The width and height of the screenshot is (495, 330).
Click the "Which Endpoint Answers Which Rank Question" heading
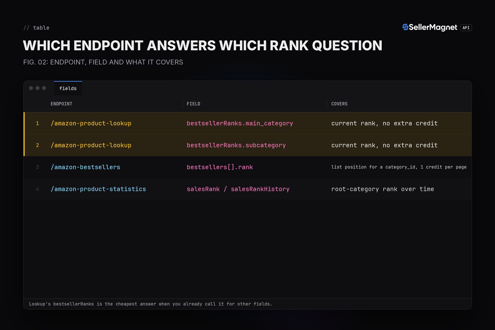pyautogui.click(x=203, y=45)
